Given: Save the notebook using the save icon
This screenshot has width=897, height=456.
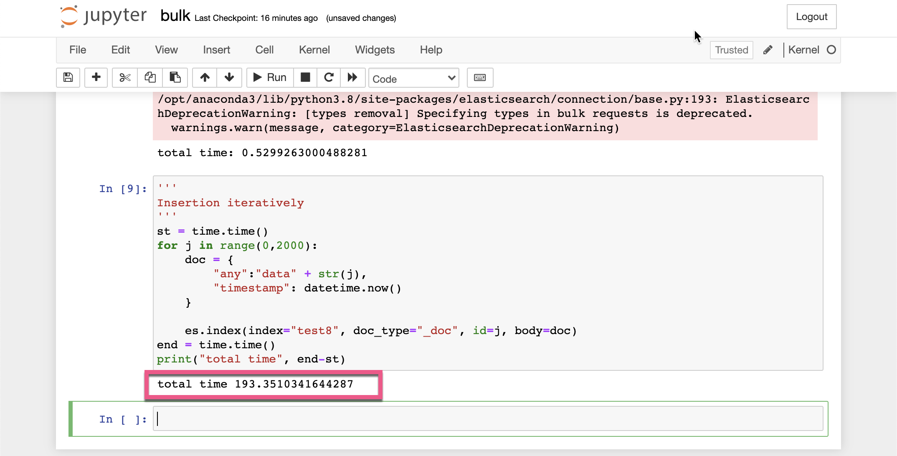Looking at the screenshot, I should pyautogui.click(x=68, y=78).
